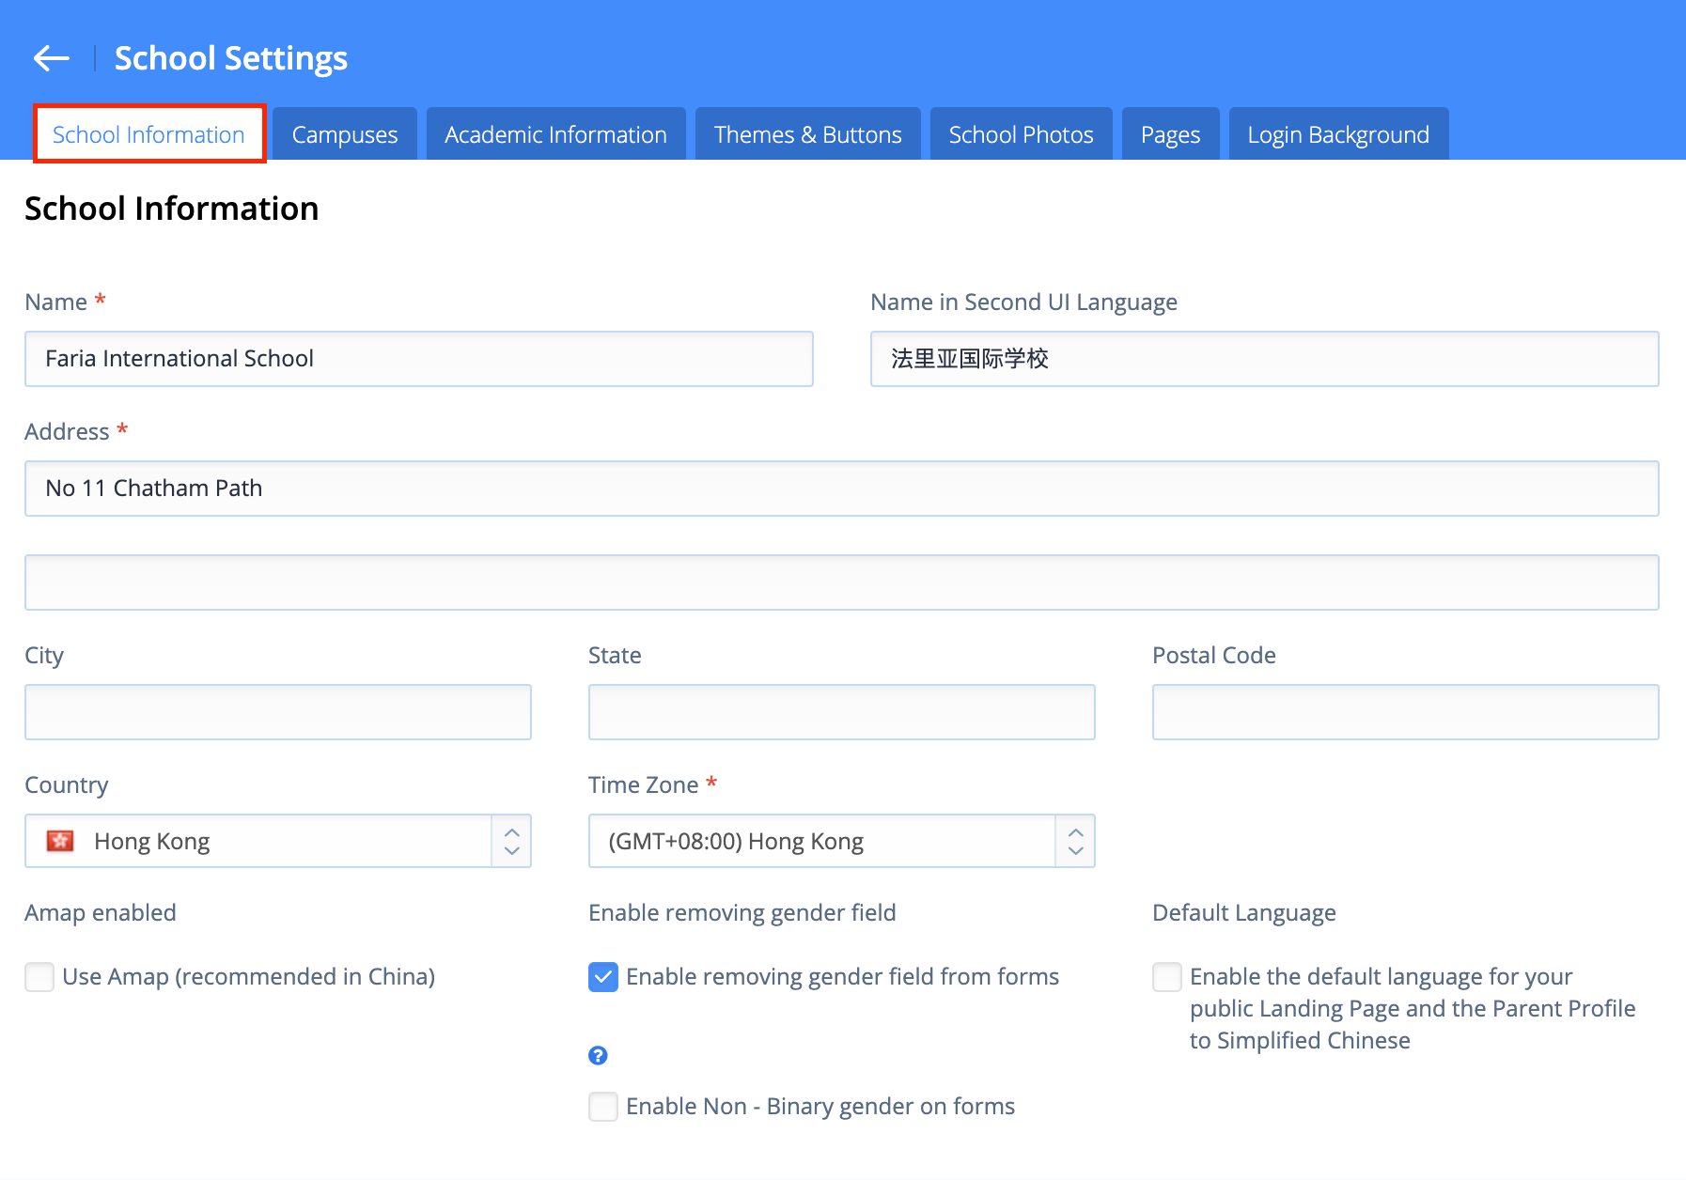Viewport: 1686px width, 1180px height.
Task: Click the Postal Code input field
Action: coord(1406,712)
